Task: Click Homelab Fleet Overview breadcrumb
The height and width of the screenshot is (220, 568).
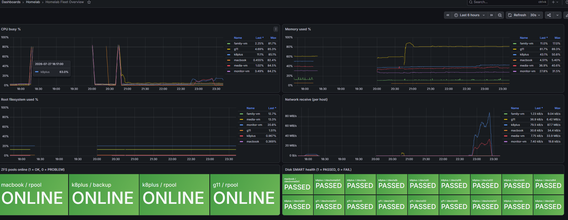Action: point(65,2)
